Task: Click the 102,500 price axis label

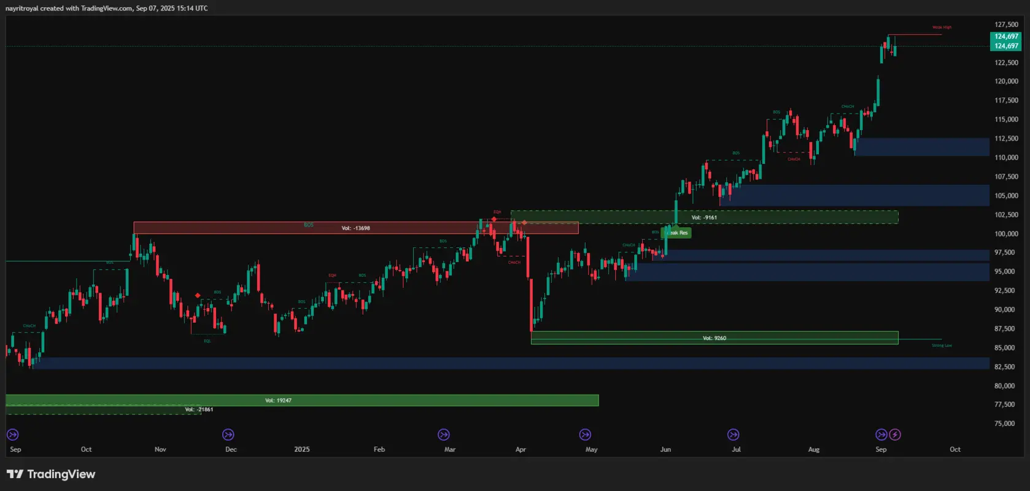Action: 1006,214
